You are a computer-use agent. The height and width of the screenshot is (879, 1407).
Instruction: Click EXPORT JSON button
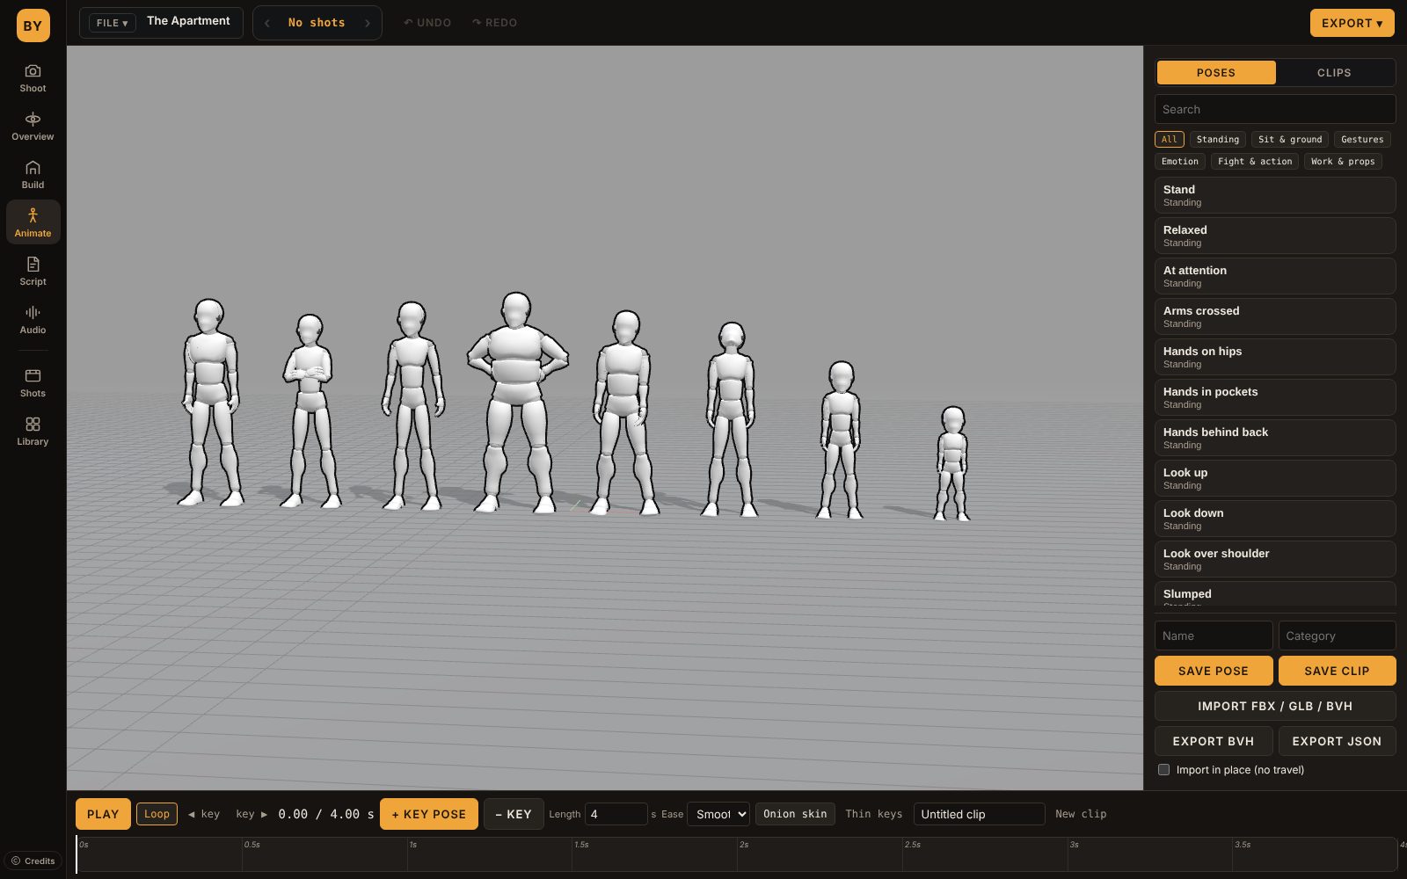(x=1337, y=741)
